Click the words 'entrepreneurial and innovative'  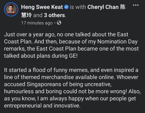tap(42, 106)
